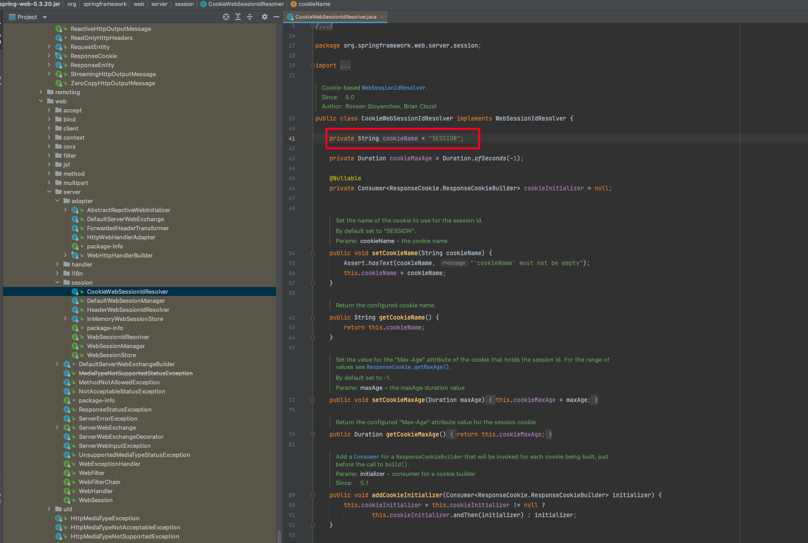Click line number 41 in the gutter
The width and height of the screenshot is (808, 543).
[x=291, y=139]
